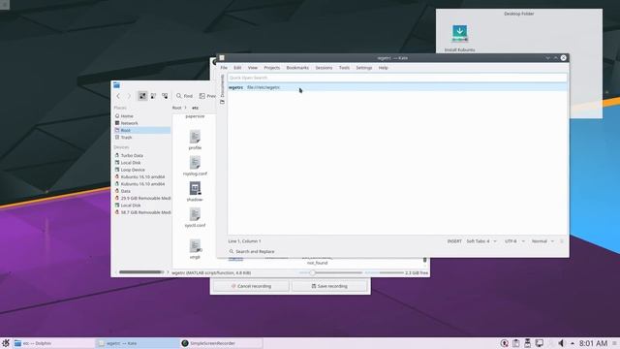Click Save recording button
The width and height of the screenshot is (620, 349).
329,286
